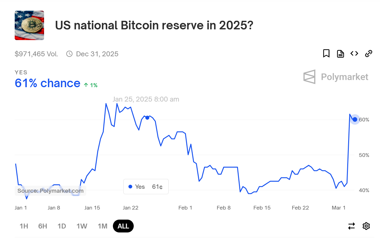Click the embed code icon
380x245 pixels.
coord(354,54)
